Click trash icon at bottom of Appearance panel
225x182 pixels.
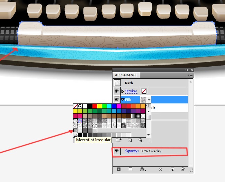[x=183, y=170]
